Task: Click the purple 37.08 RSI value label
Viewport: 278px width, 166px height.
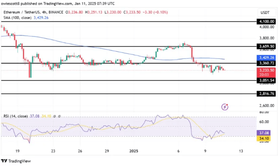Action: coord(264,133)
